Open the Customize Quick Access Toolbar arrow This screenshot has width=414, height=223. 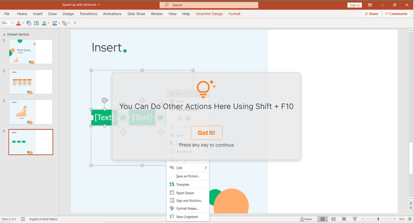(75, 23)
